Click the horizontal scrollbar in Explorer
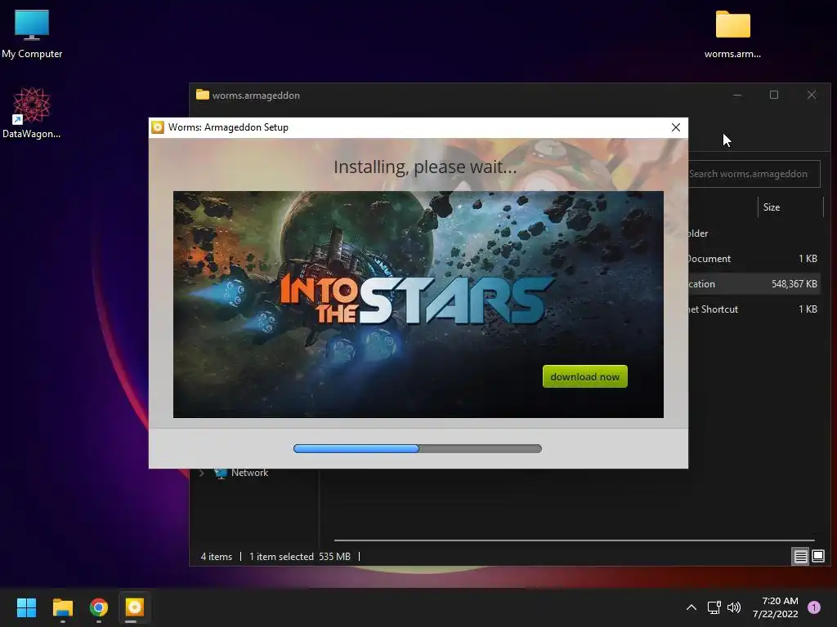This screenshot has width=837, height=627. click(x=574, y=540)
